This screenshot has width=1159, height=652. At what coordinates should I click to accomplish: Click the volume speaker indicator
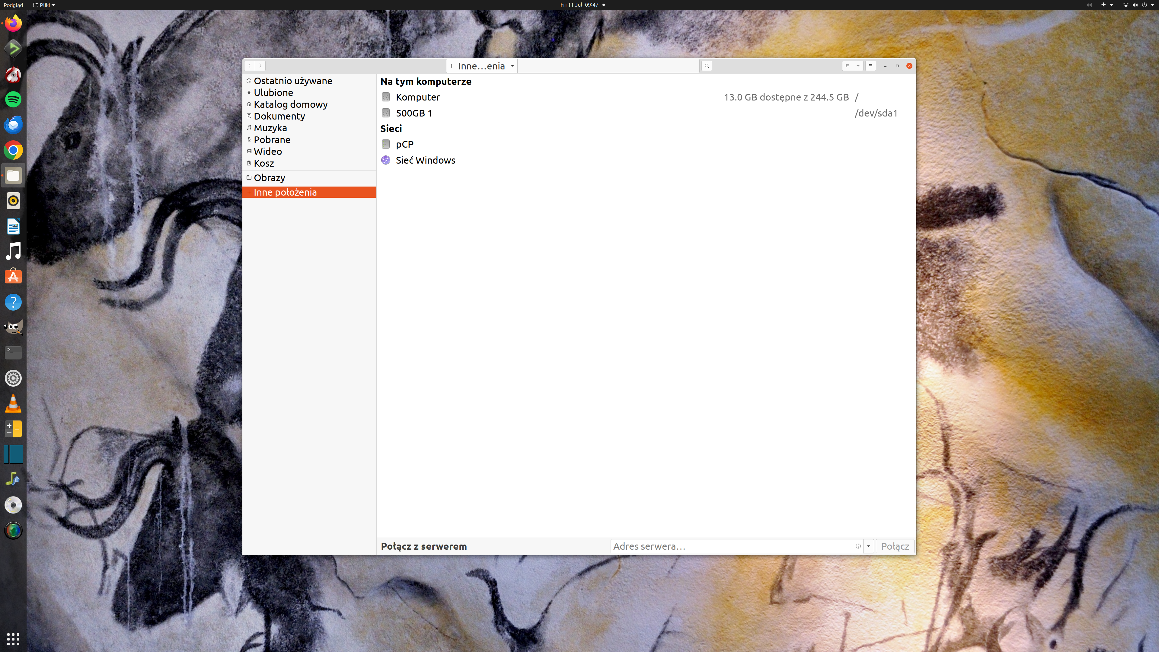point(1135,5)
